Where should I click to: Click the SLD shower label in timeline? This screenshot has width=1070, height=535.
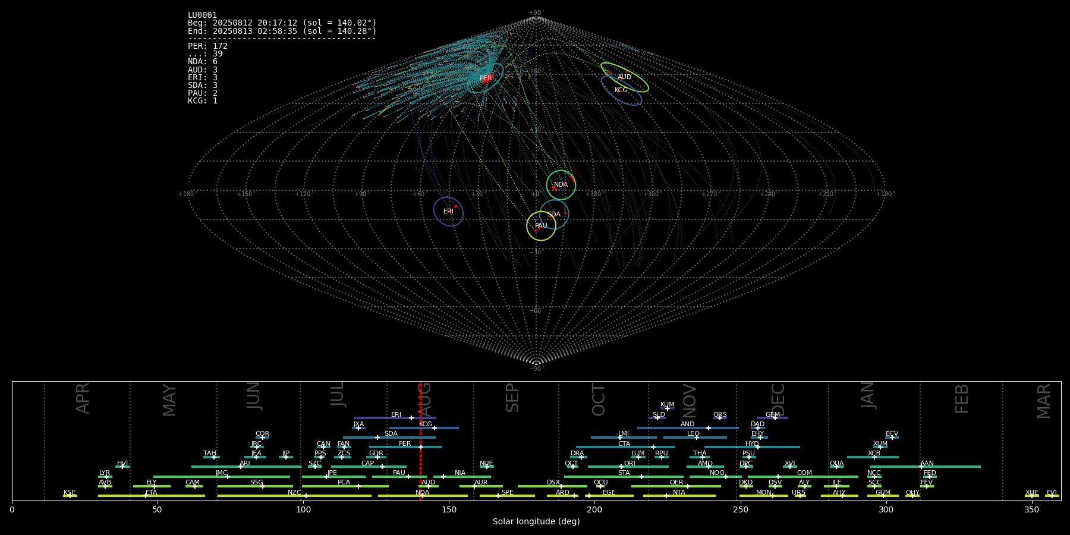point(659,415)
